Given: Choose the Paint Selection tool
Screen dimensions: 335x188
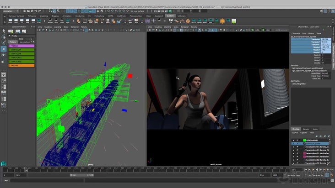Looking at the screenshot, I should click(4, 43).
